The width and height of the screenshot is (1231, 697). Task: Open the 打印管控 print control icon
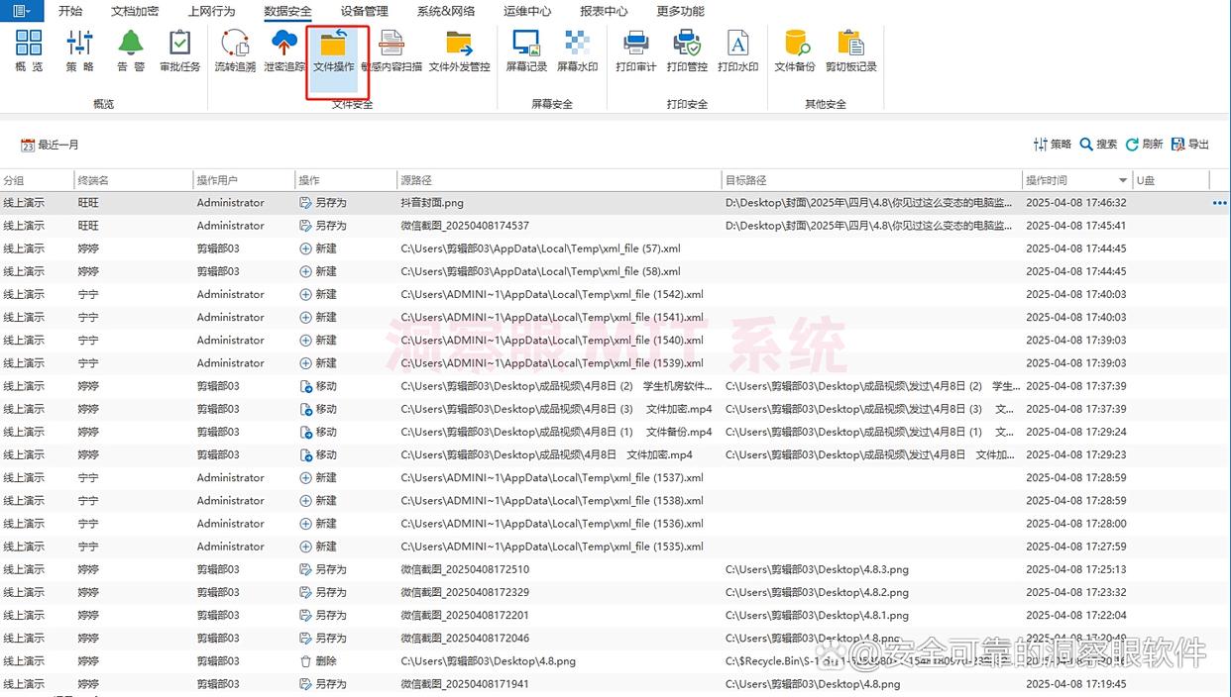pos(687,50)
